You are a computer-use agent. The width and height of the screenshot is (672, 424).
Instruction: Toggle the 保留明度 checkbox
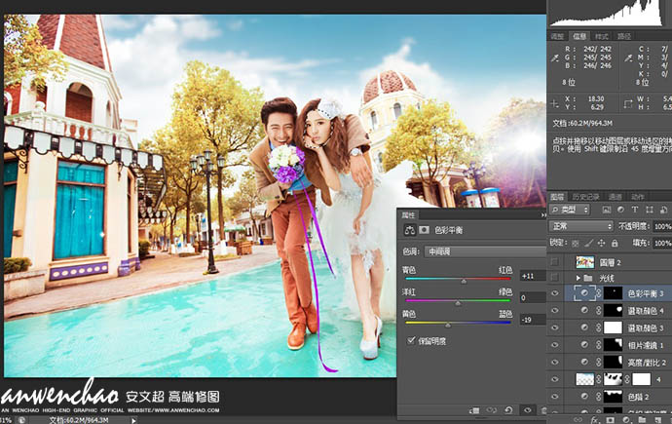click(410, 341)
